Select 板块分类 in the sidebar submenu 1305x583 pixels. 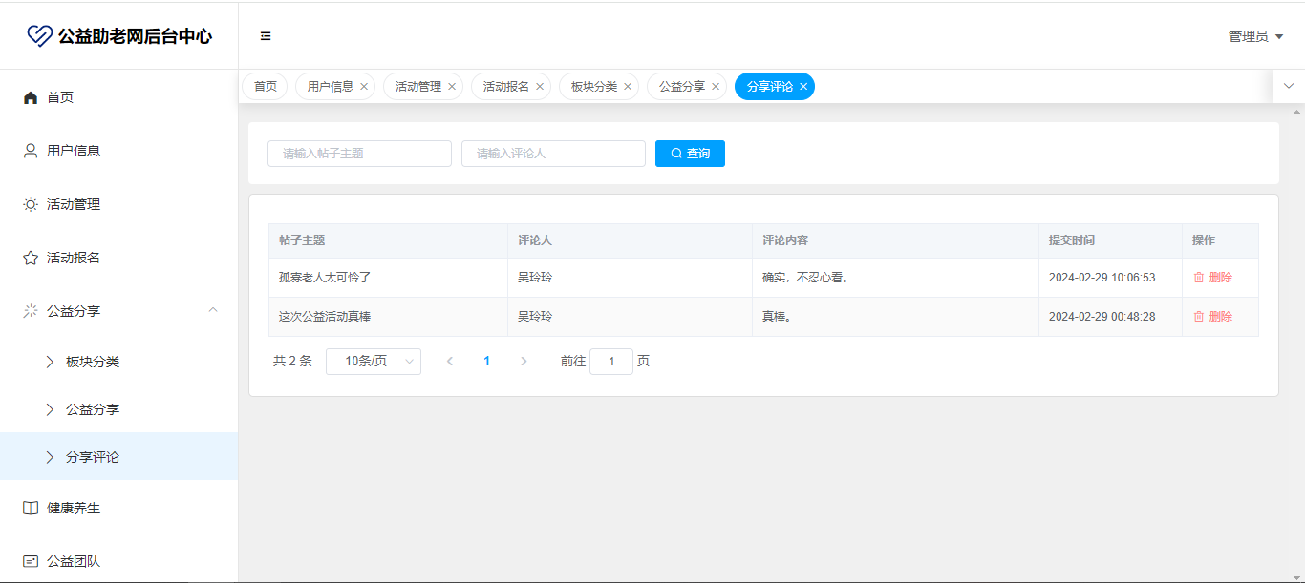click(x=93, y=362)
